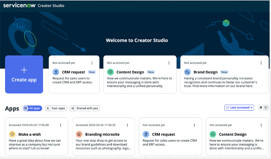Viewport: 271px width, 159px height.
Task: Select the All apps filter
Action: (33, 108)
